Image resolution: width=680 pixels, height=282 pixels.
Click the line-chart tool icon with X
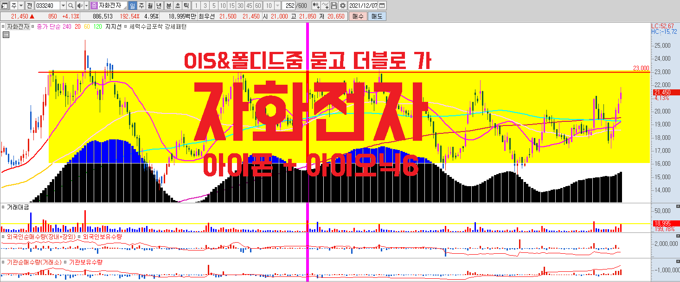[x=325, y=6]
